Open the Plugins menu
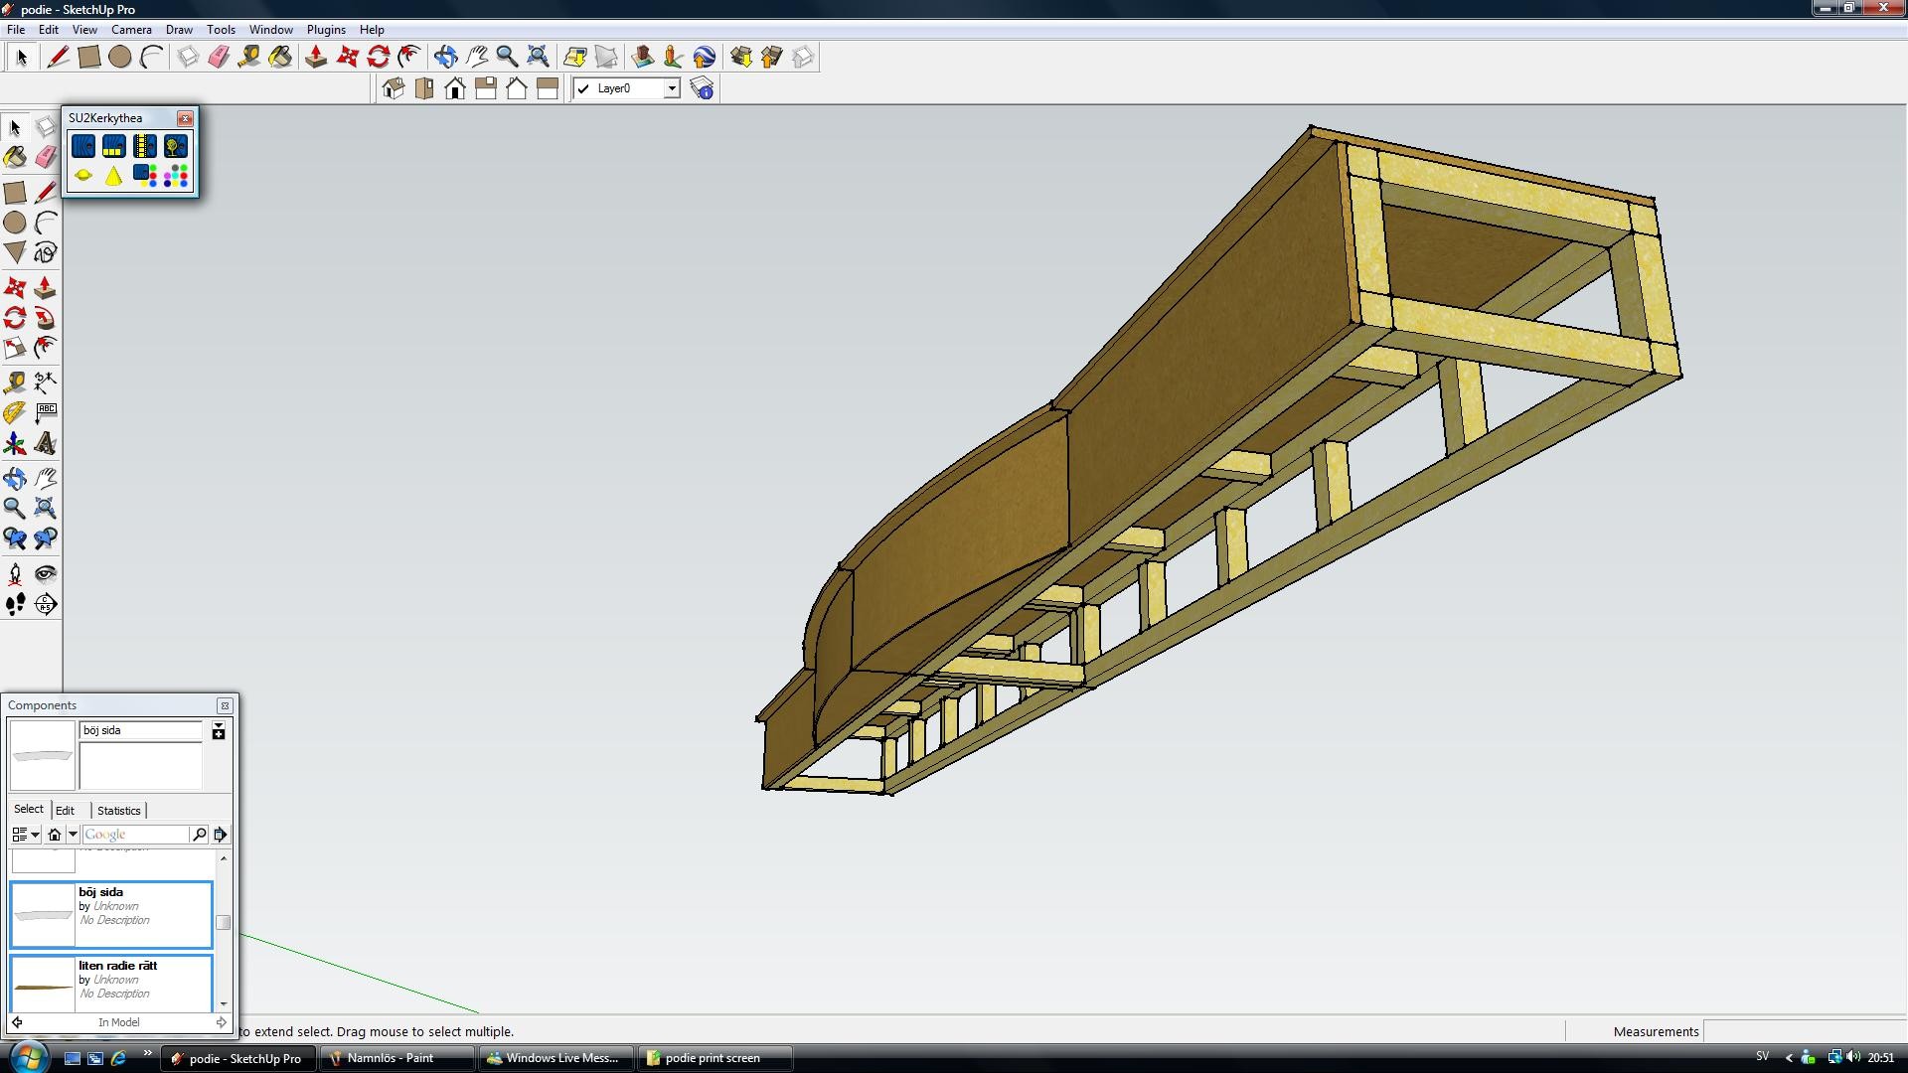 [x=326, y=30]
